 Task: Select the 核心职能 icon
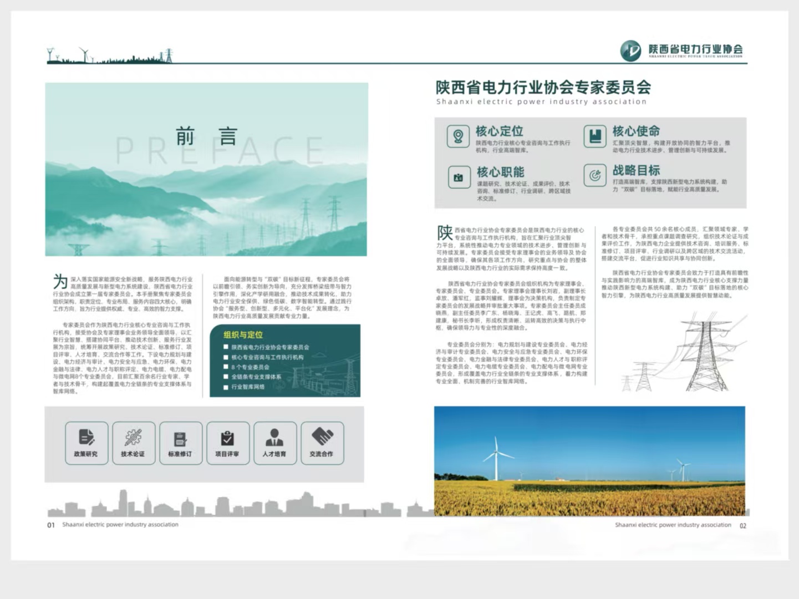(459, 177)
